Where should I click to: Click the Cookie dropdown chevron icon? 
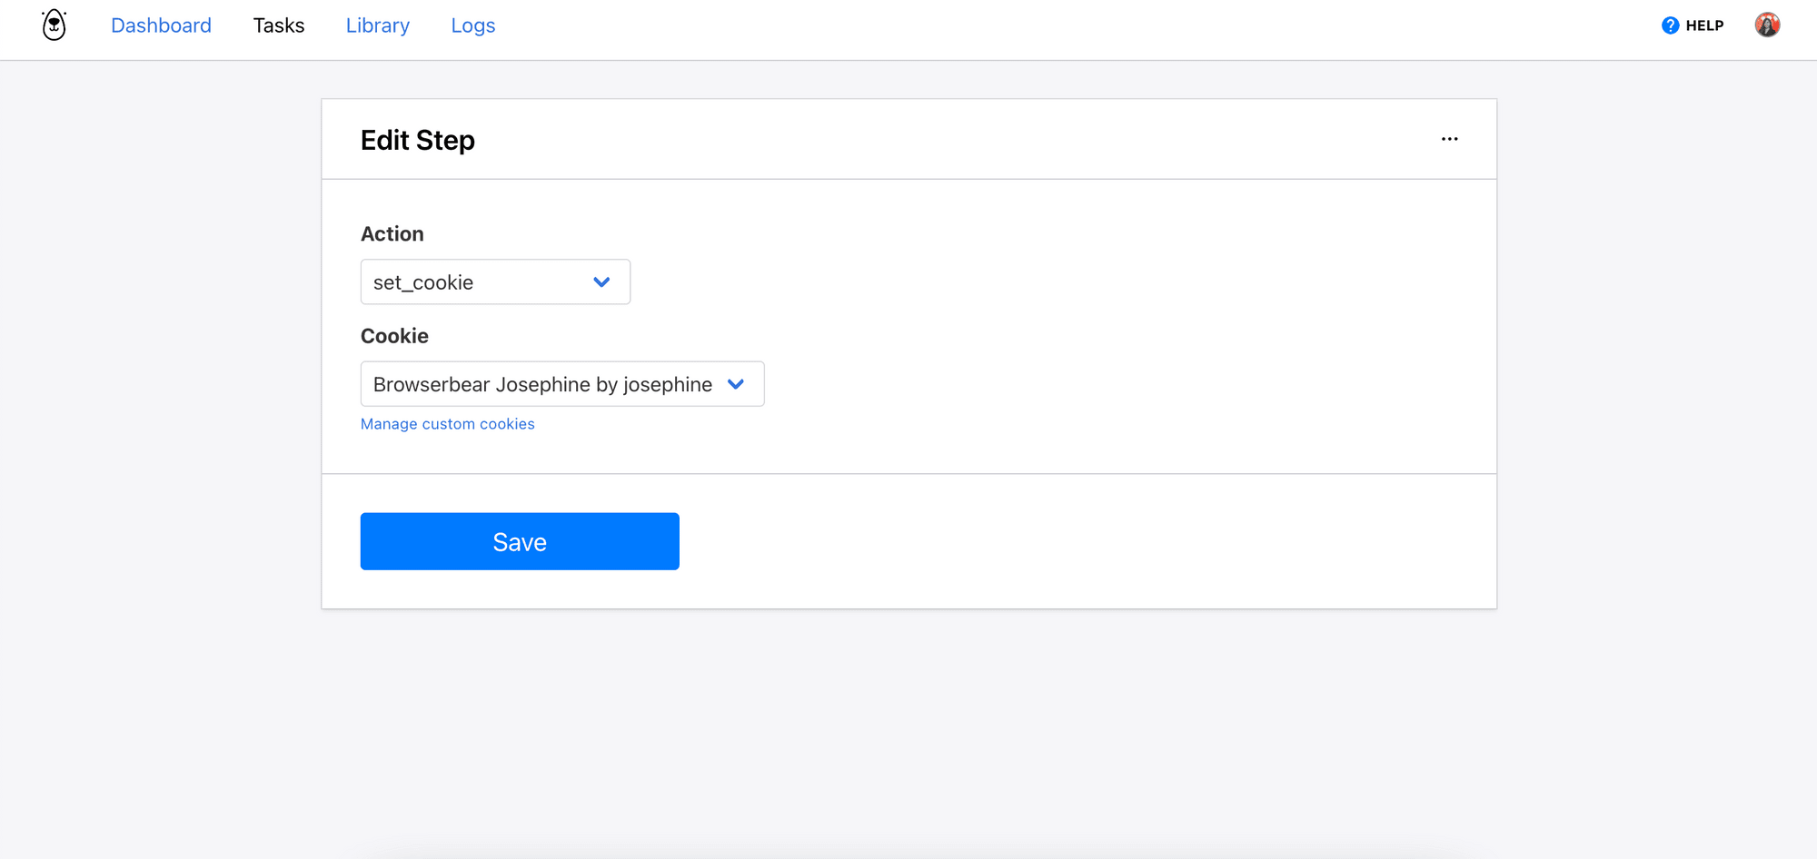click(x=736, y=383)
